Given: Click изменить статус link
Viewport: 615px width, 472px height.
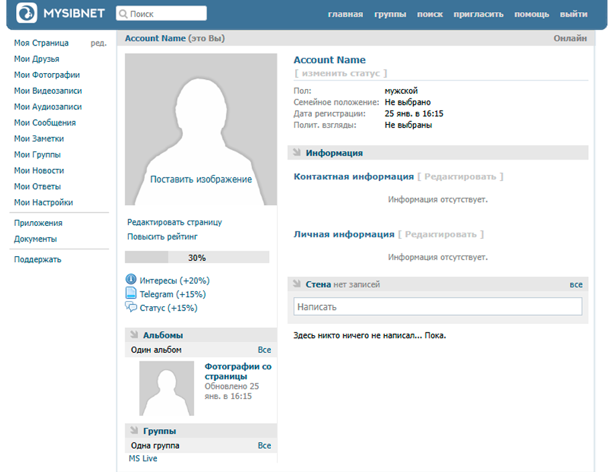Looking at the screenshot, I should point(341,73).
